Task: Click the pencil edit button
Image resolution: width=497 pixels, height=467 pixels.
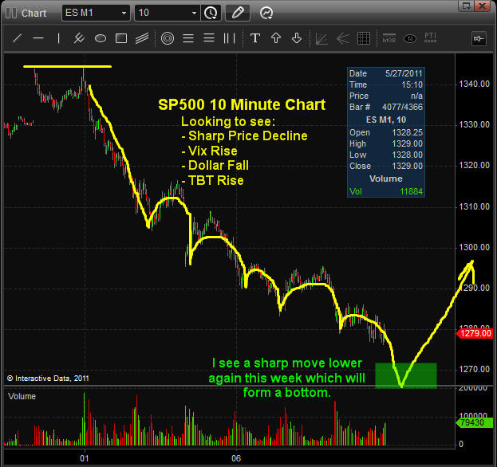Action: tap(236, 13)
